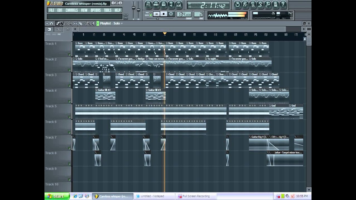Viewport: 356px width, 200px height.
Task: Click the tempo display showing 134.000
Action: pos(185,14)
